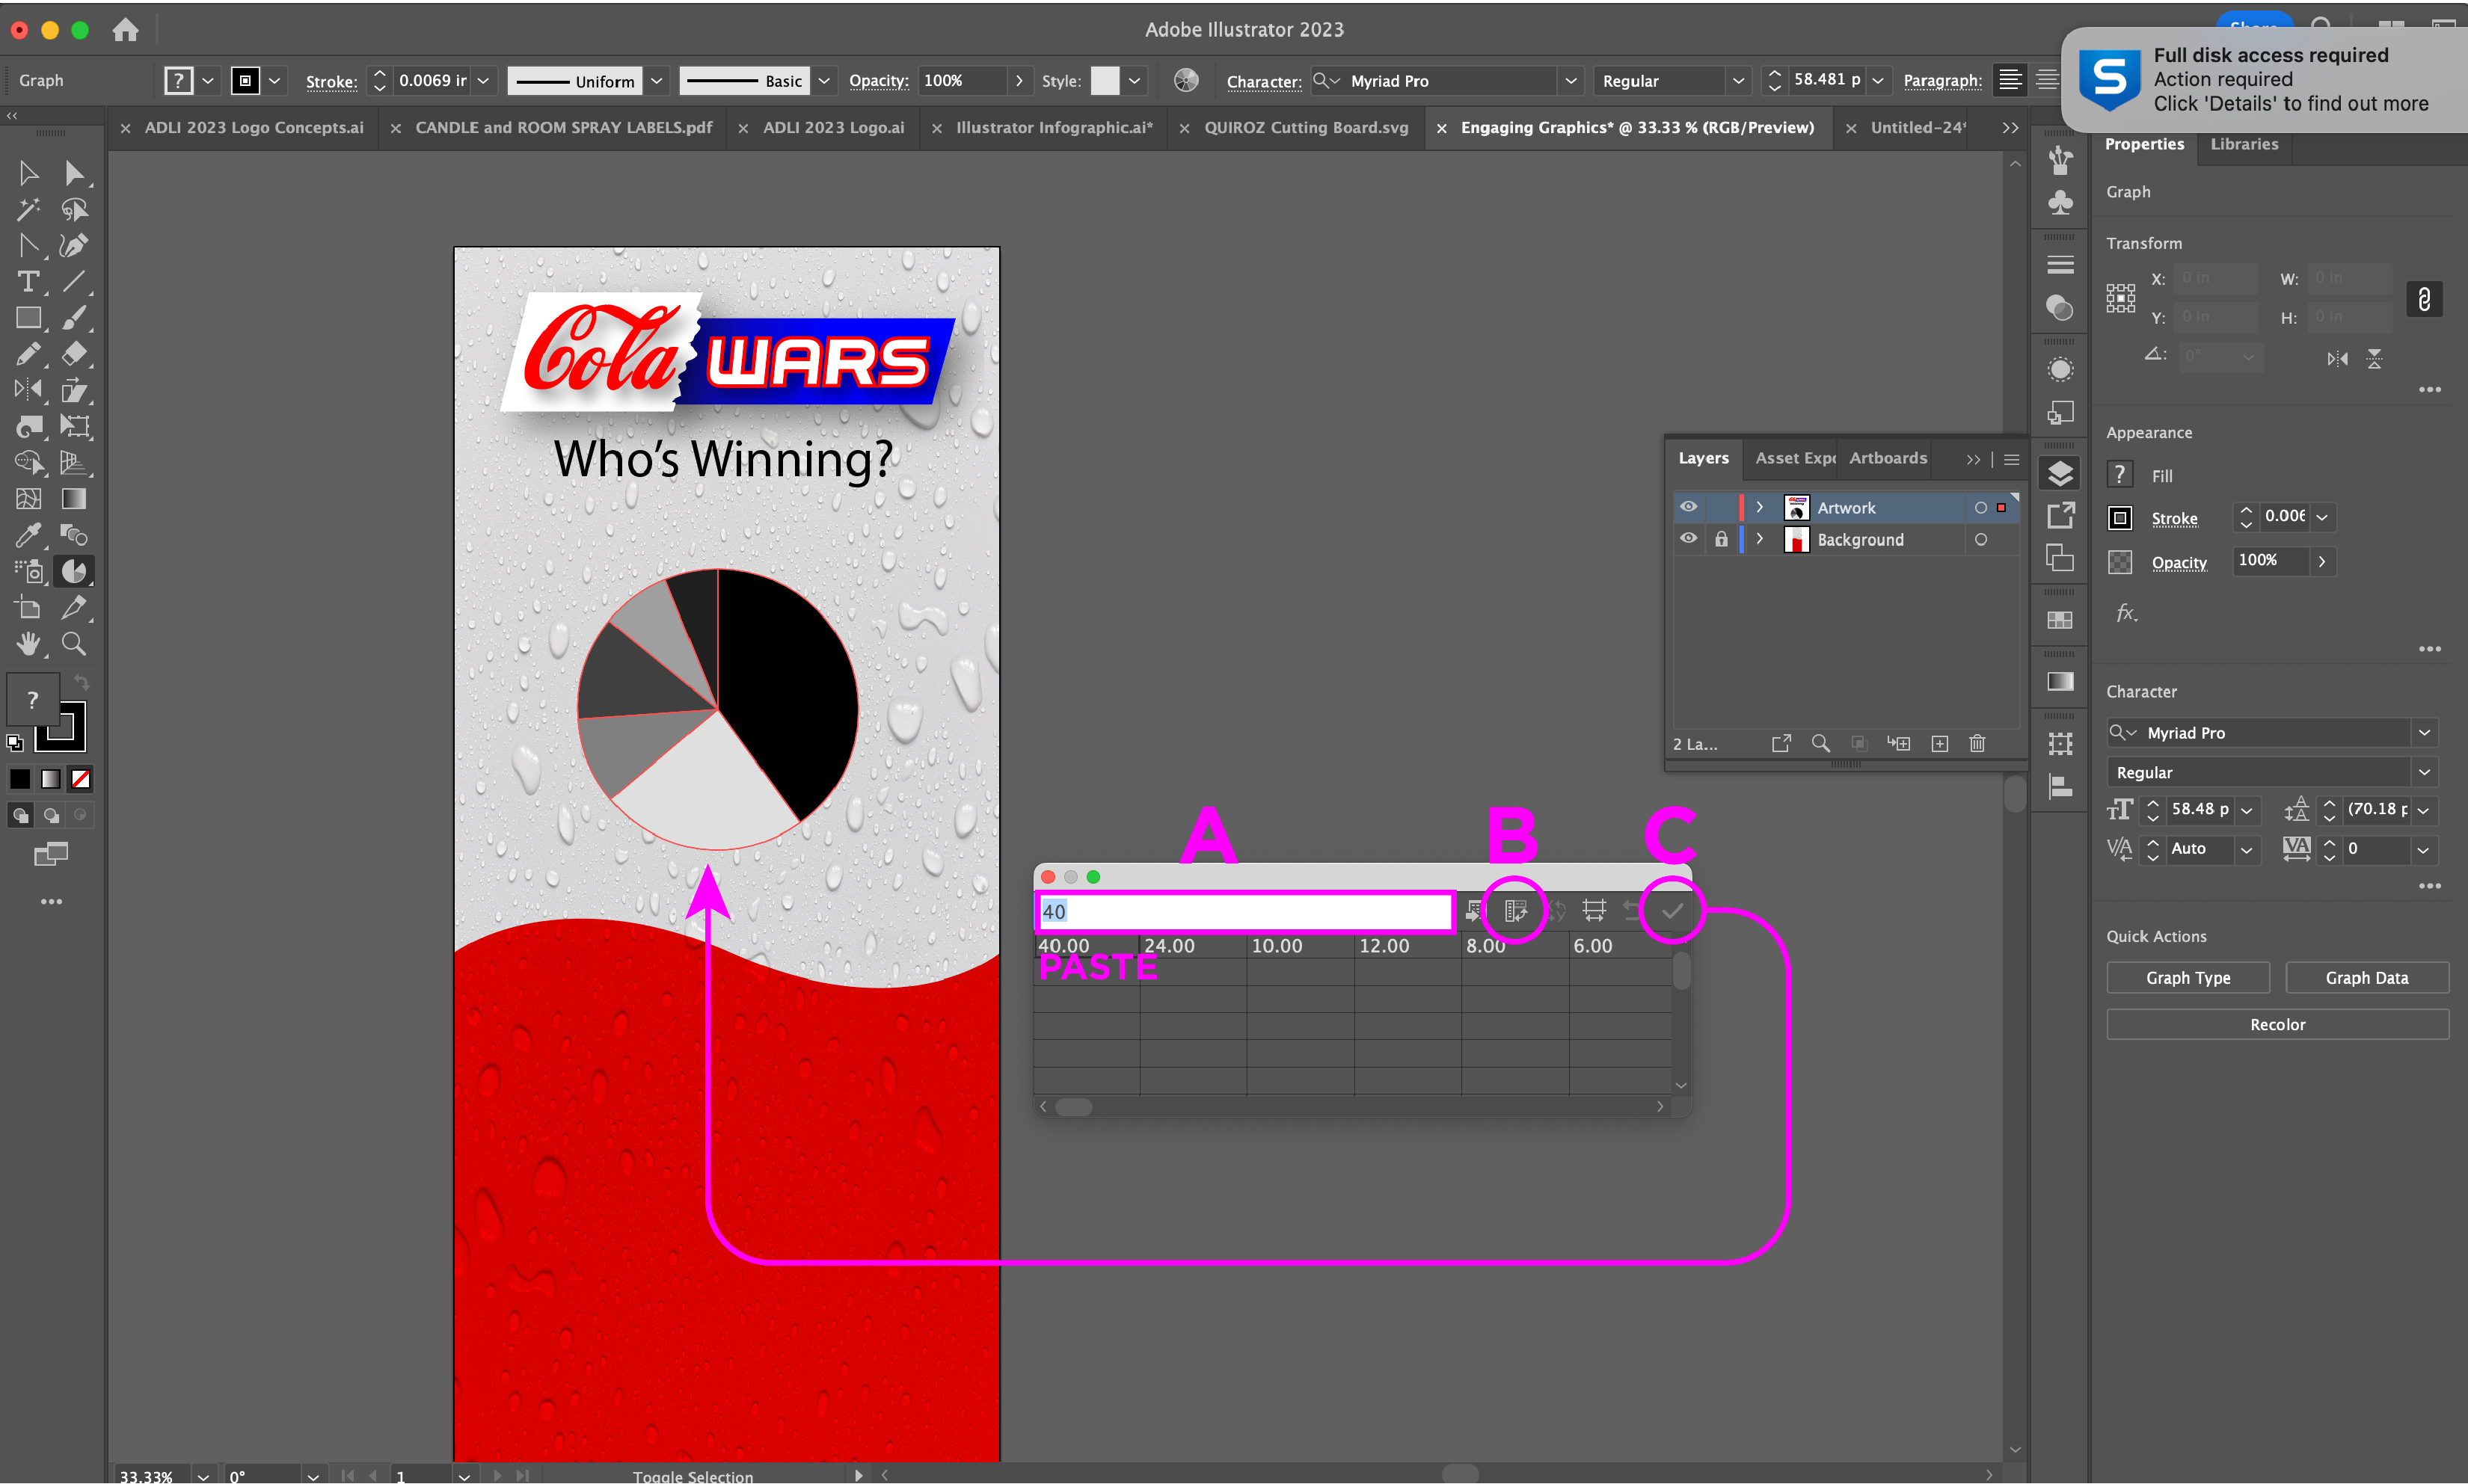Screen dimensions: 2468x1484
Task: Hide the Artwork layer
Action: pos(1689,507)
